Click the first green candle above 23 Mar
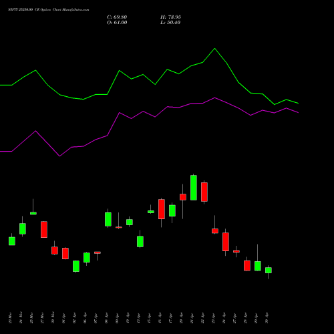The image size is (334, 334). coord(12,241)
